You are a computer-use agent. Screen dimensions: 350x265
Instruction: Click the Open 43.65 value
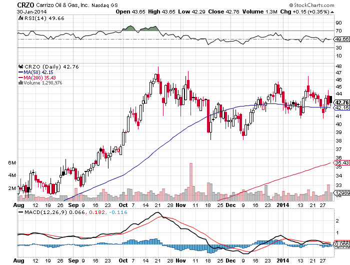point(130,11)
